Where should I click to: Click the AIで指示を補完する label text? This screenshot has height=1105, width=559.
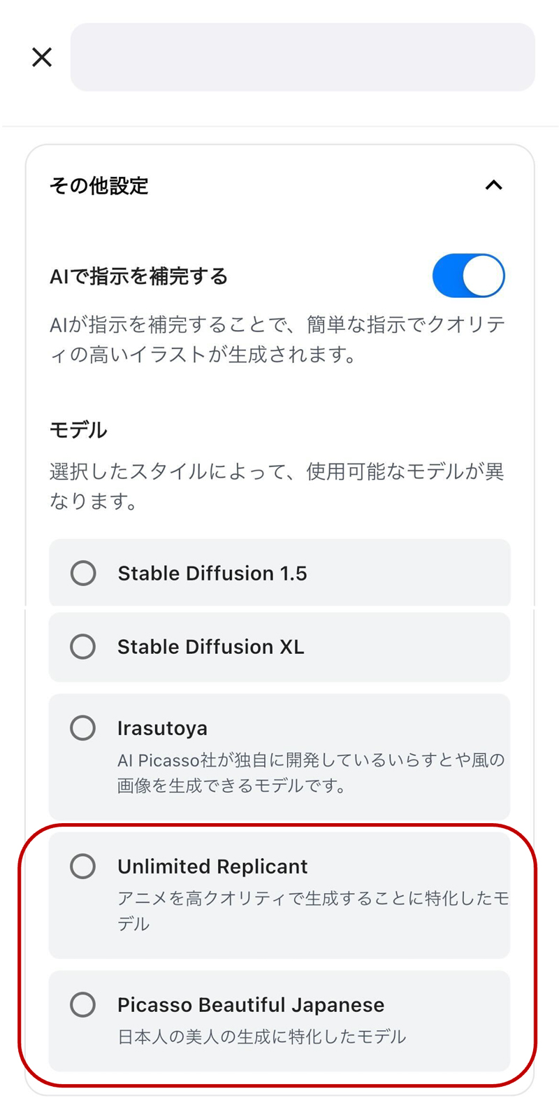pos(138,277)
